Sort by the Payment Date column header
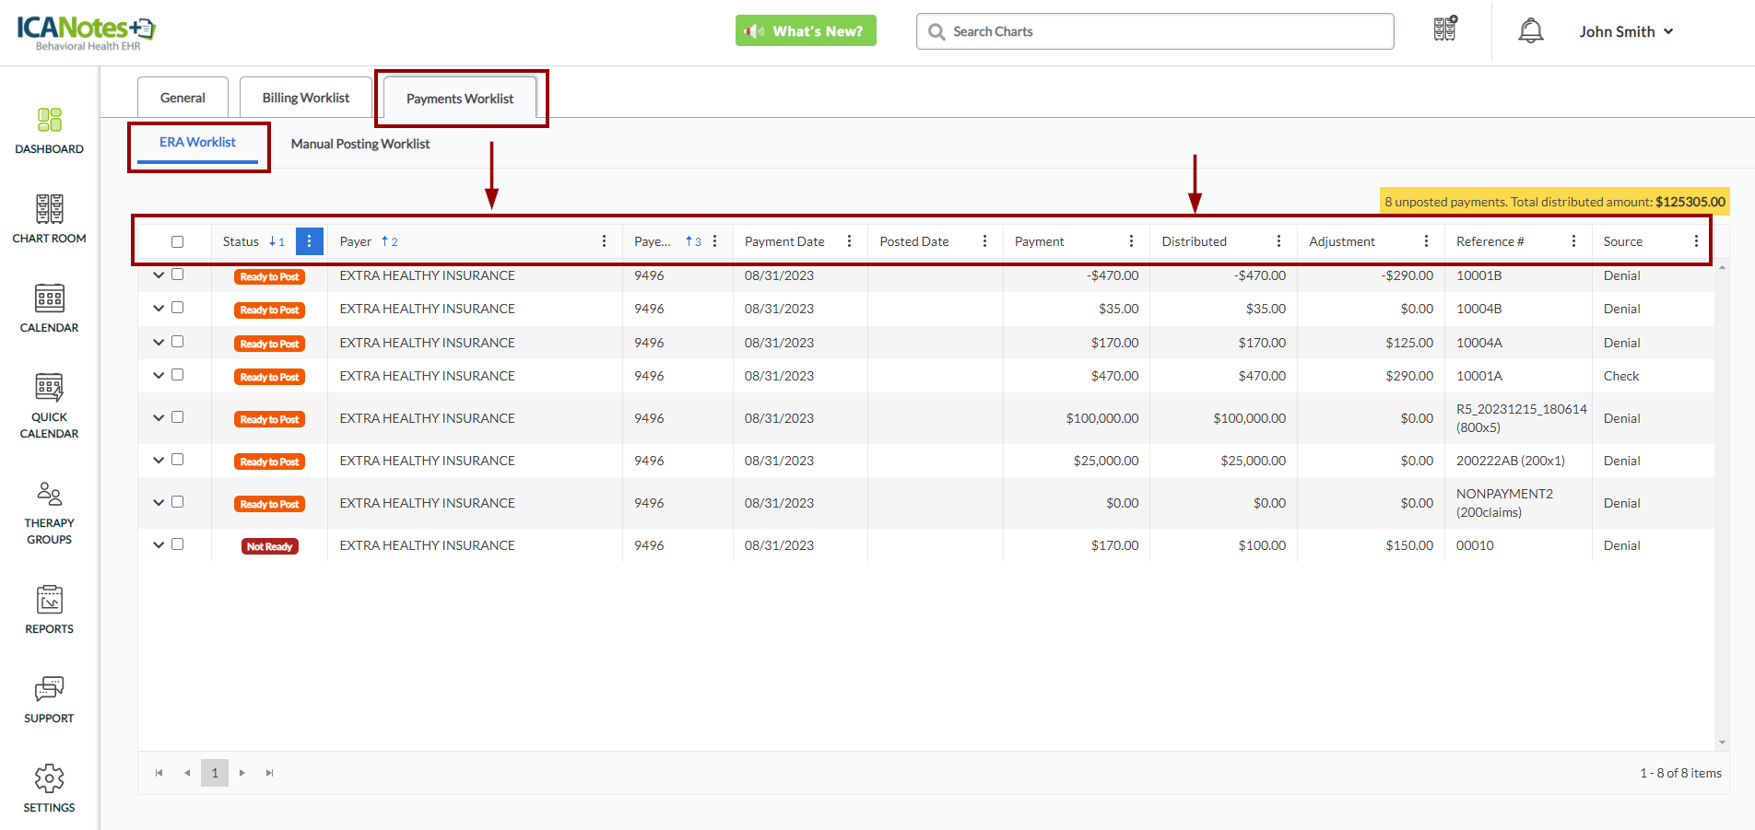The width and height of the screenshot is (1755, 830). coord(784,241)
